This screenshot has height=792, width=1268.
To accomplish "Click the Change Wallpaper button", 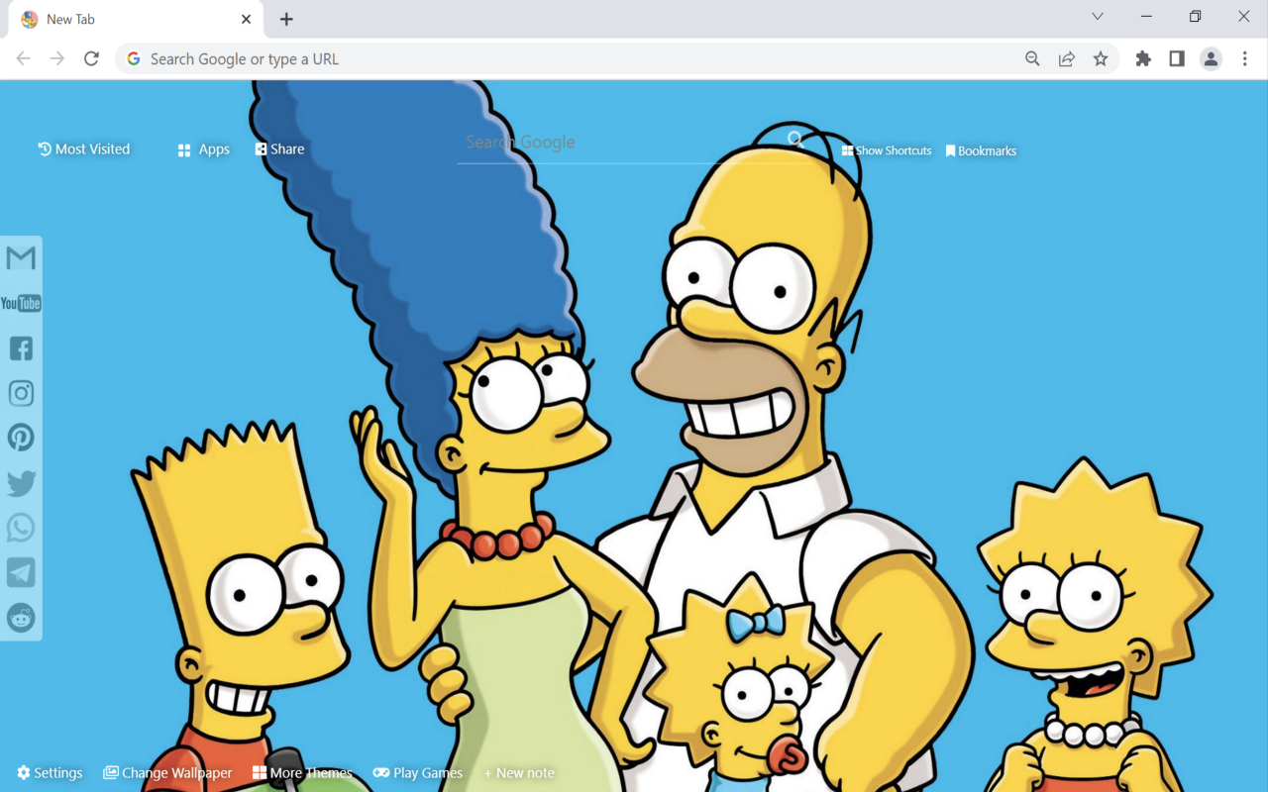I will 167,772.
